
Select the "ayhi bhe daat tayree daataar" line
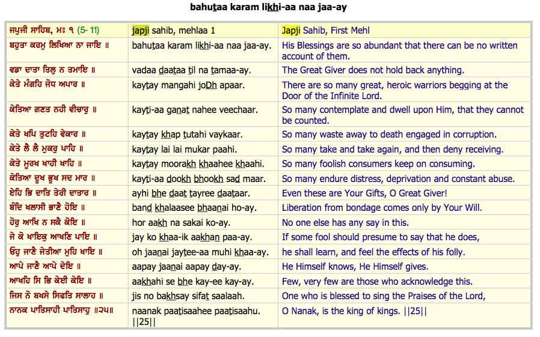point(191,193)
